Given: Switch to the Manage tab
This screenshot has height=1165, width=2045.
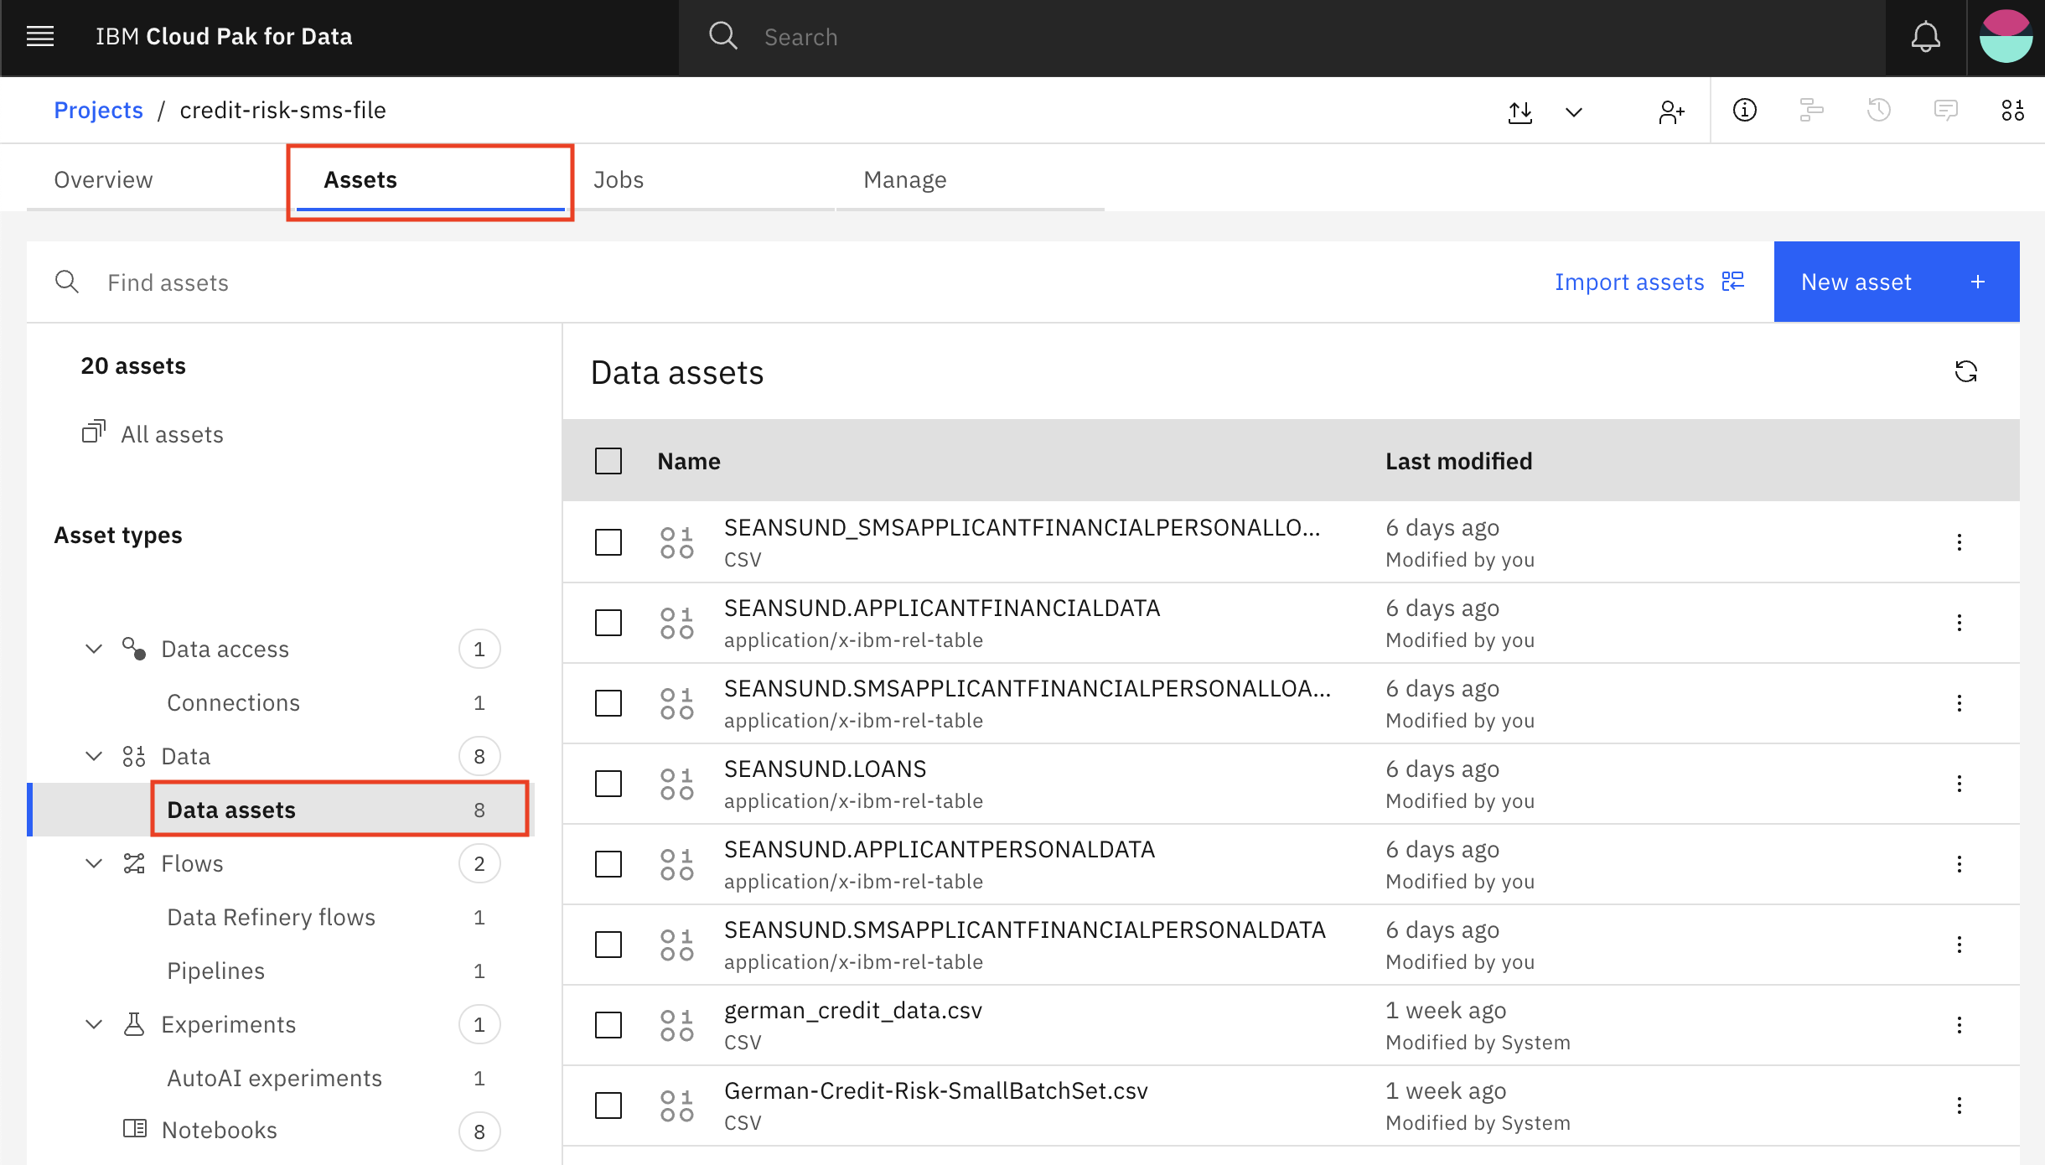Looking at the screenshot, I should 903,179.
